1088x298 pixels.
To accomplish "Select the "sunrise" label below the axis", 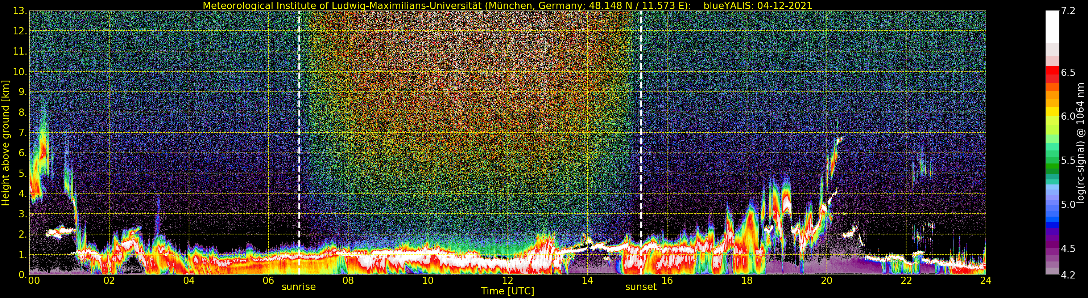I will [x=299, y=287].
